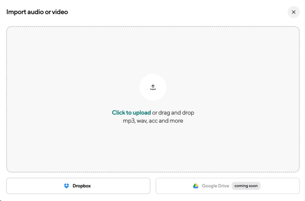The height and width of the screenshot is (201, 305).
Task: Click the "or drag and drop" text
Action: click(173, 113)
